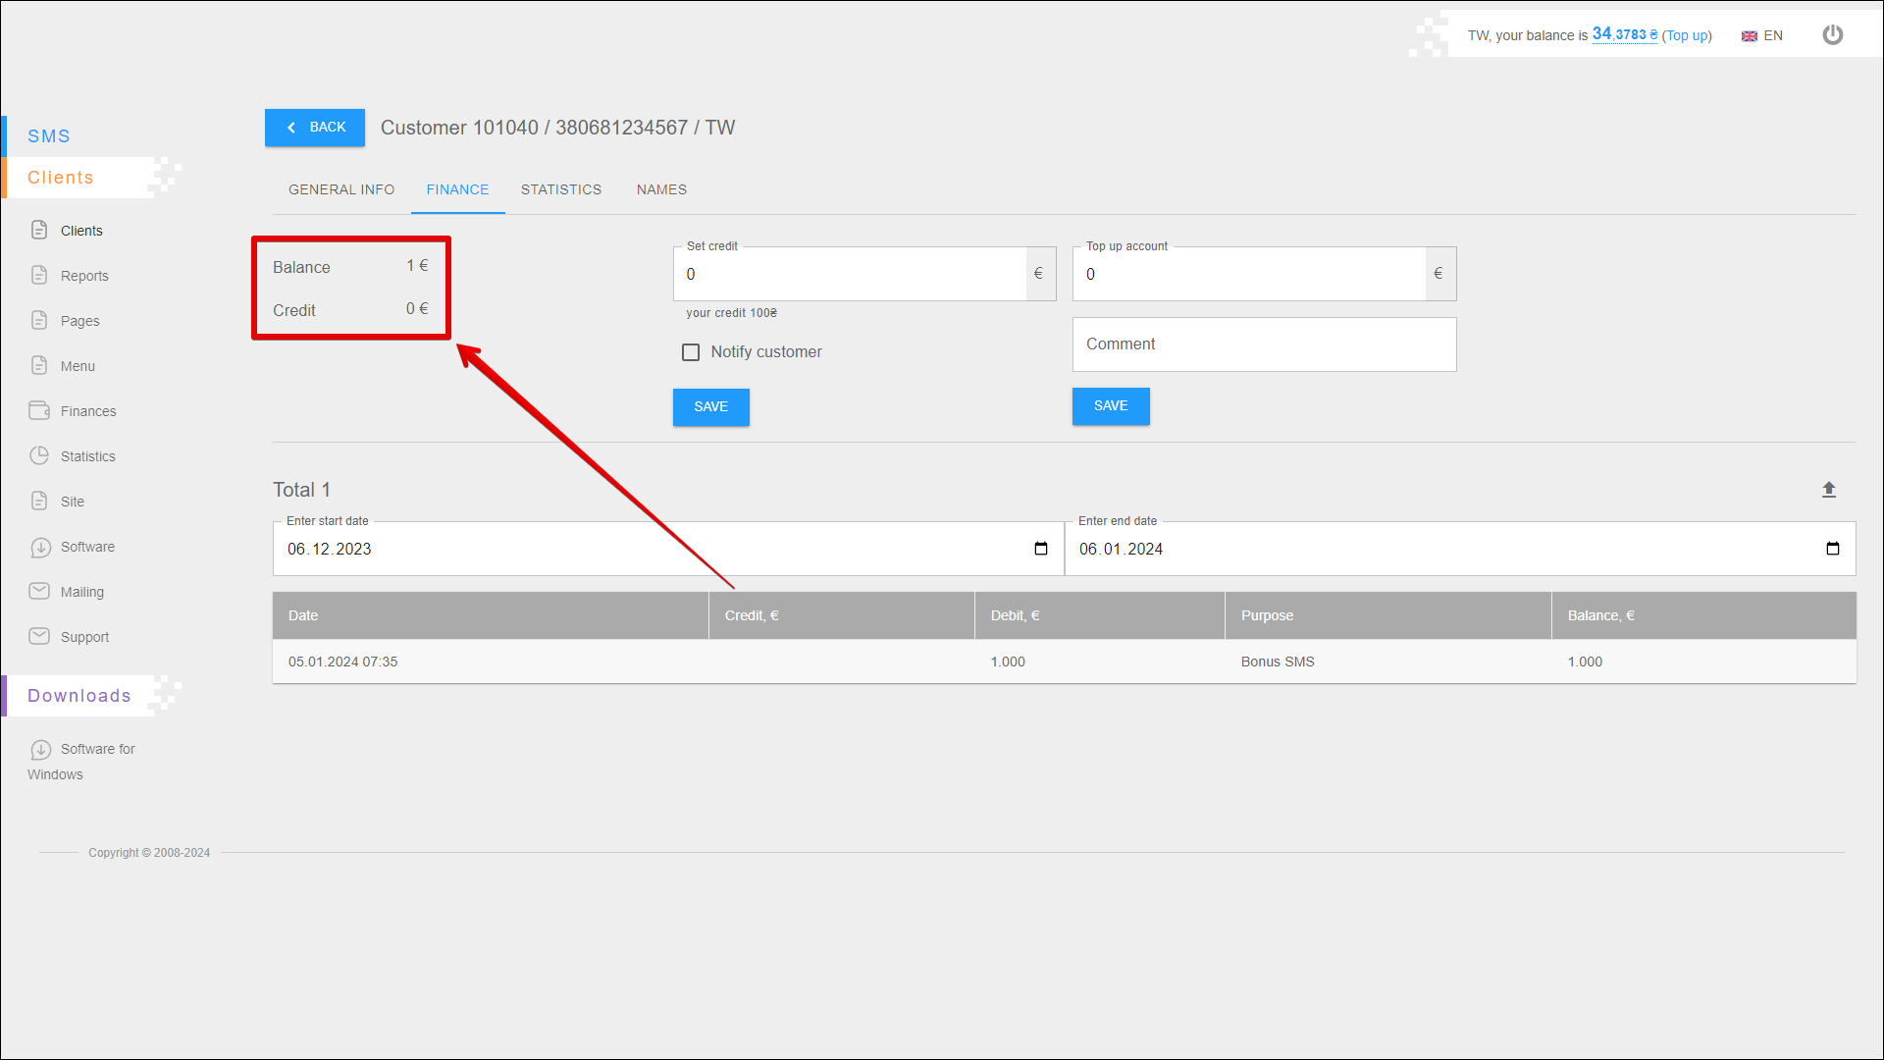Click the Reports document icon
Screen dimensions: 1884x1060
[x=39, y=275]
